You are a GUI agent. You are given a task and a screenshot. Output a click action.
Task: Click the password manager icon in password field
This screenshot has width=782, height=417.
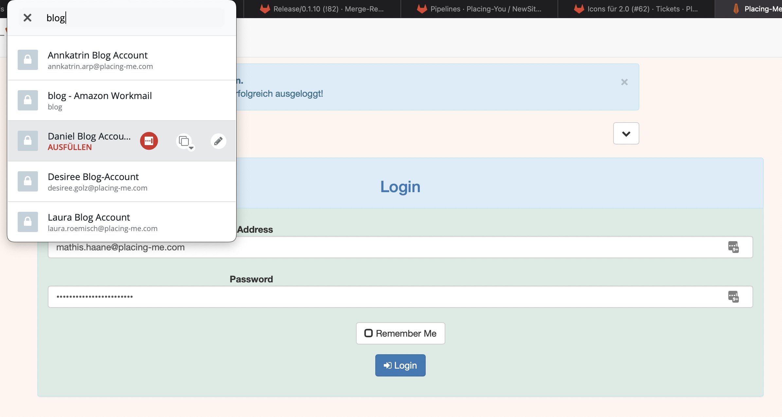(x=733, y=297)
